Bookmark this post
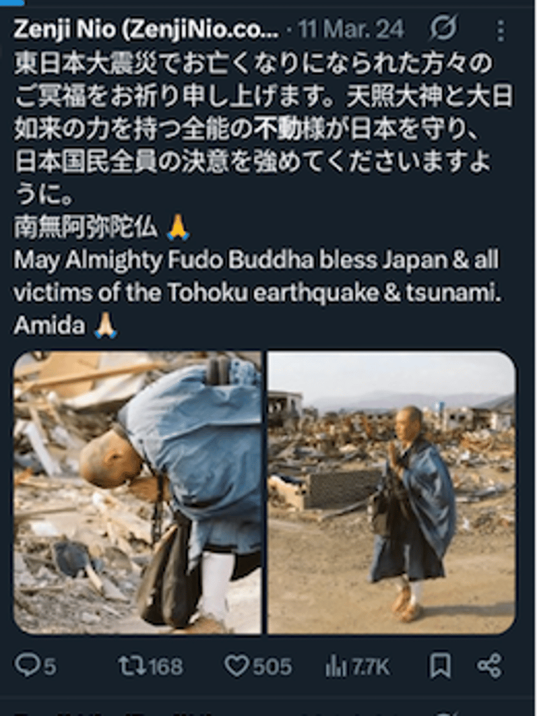The width and height of the screenshot is (537, 716). [x=441, y=666]
